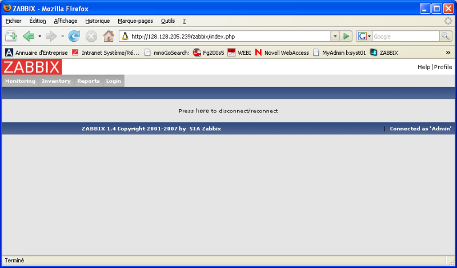Open the Fichier menu
The width and height of the screenshot is (457, 268).
13,21
